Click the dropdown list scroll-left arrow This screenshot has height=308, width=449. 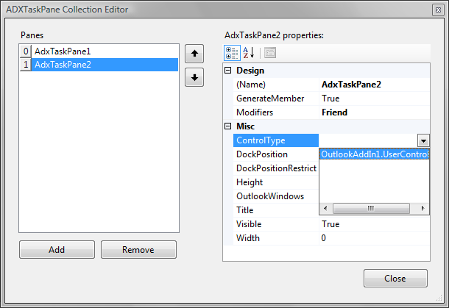[325, 209]
